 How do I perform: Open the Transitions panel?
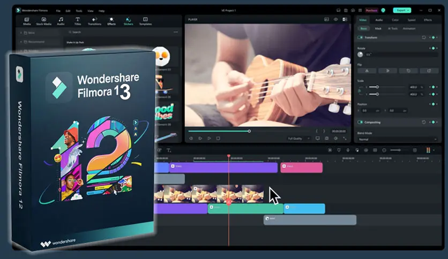pos(94,21)
